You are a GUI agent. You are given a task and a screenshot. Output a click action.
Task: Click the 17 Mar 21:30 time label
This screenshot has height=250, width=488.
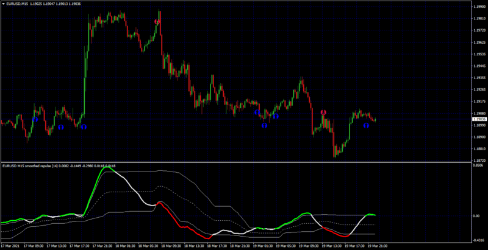[x=103, y=246]
